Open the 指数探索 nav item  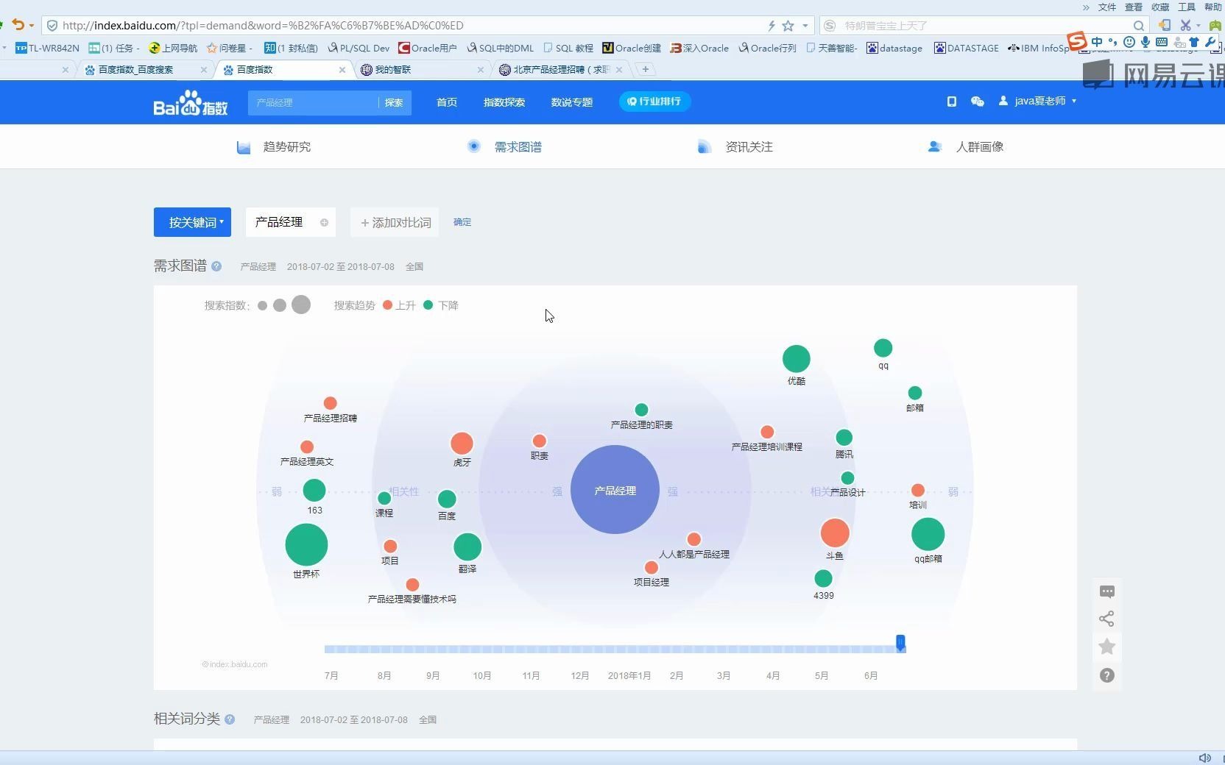[x=504, y=102]
